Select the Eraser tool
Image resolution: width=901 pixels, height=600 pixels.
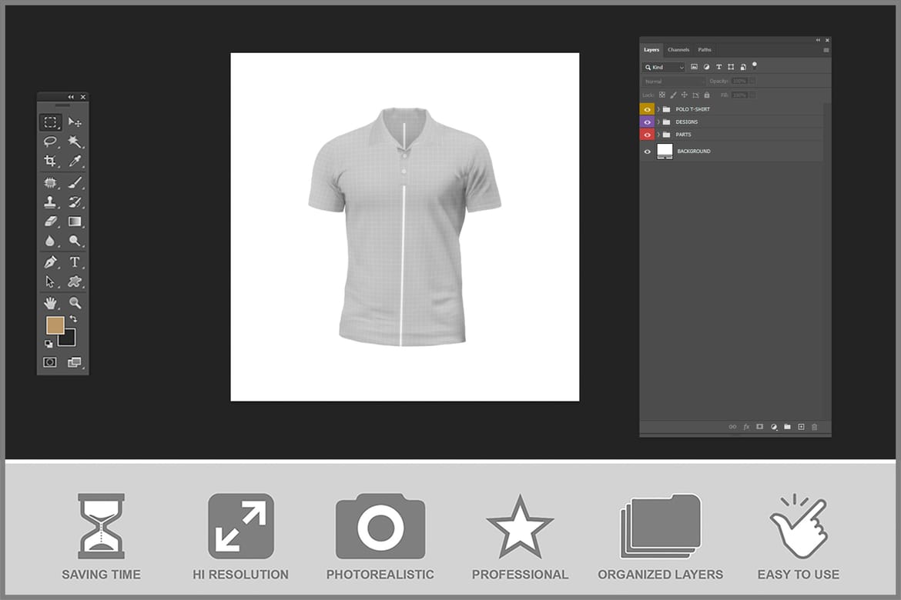tap(51, 221)
